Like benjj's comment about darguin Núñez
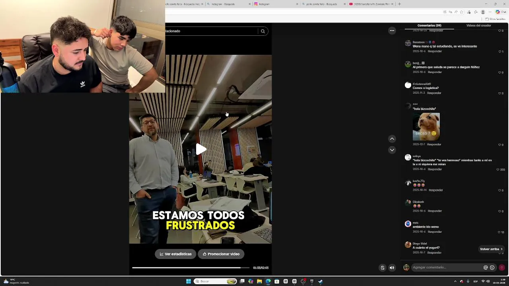This screenshot has height=286, width=509. point(500,72)
